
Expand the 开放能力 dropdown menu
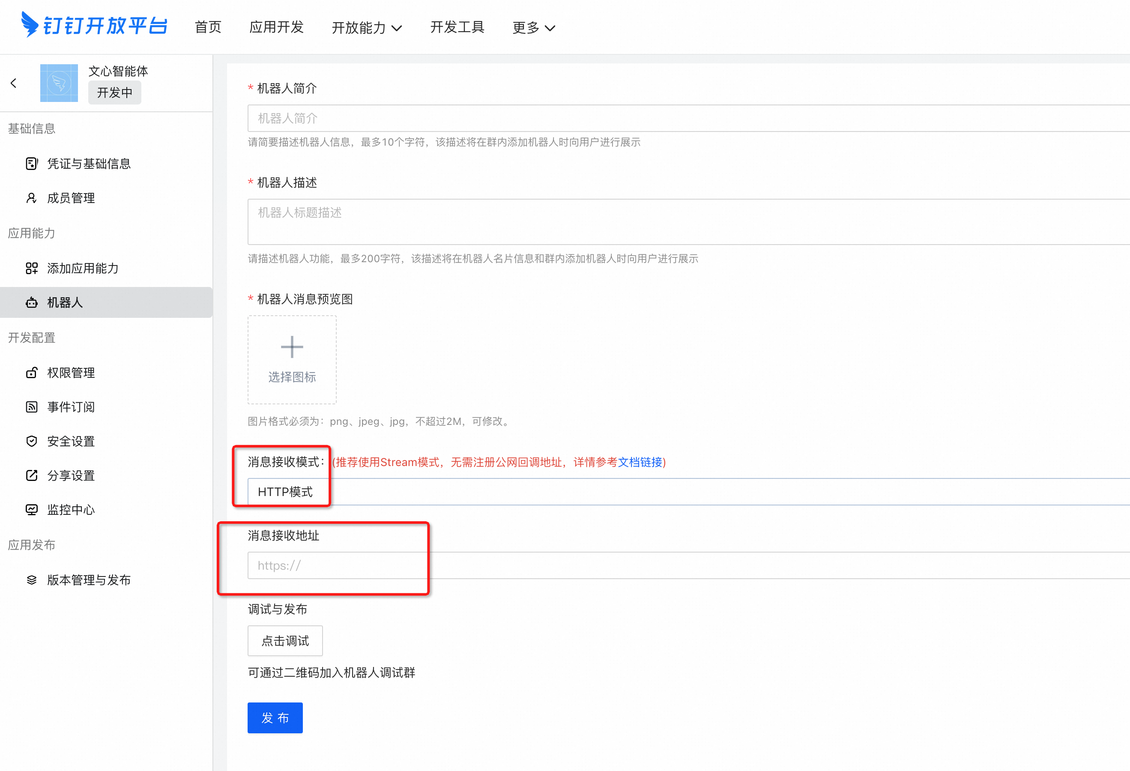[x=367, y=28]
